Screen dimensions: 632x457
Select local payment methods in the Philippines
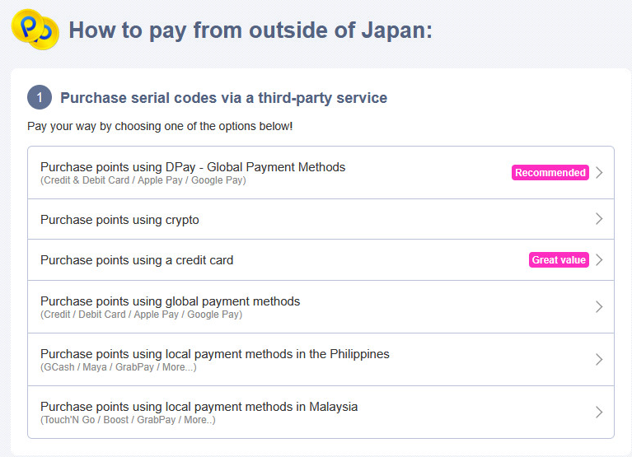tap(214, 354)
